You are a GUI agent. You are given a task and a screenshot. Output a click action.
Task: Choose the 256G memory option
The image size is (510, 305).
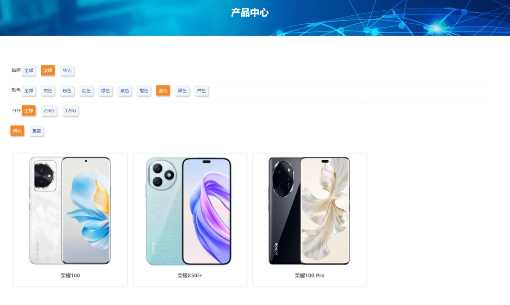click(49, 110)
